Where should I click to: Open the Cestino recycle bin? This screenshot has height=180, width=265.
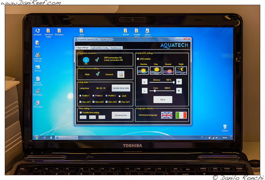click(x=225, y=128)
